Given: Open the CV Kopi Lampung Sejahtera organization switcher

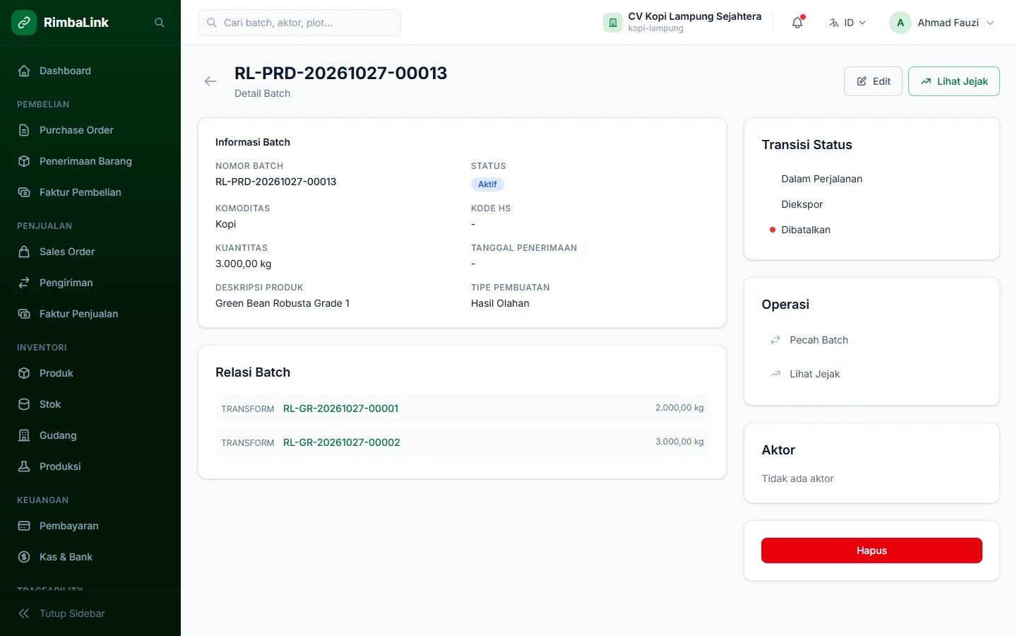Looking at the screenshot, I should tap(682, 23).
